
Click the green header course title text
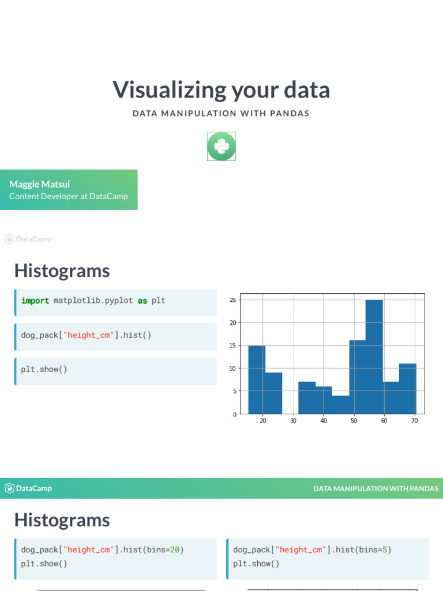[x=376, y=488]
